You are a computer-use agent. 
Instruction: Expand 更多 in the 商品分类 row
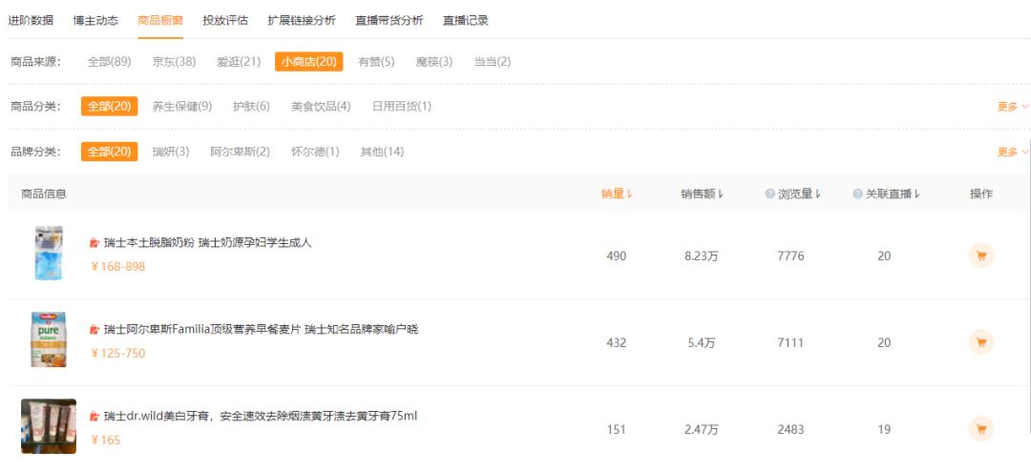point(1013,107)
